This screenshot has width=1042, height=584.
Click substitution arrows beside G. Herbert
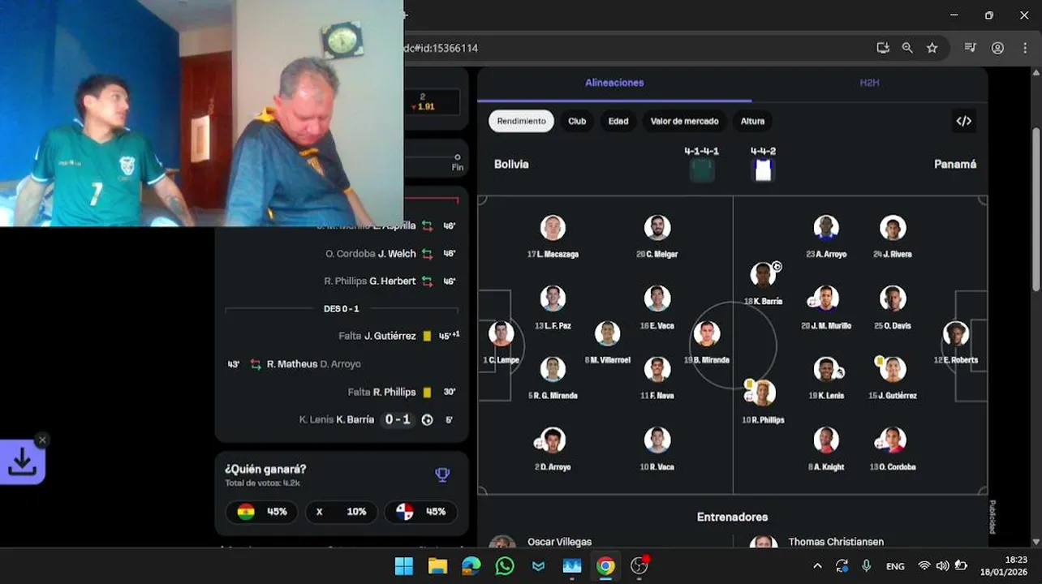pos(427,281)
